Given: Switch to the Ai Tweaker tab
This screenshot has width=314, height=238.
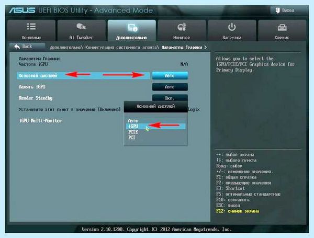Looking at the screenshot, I should point(81,31).
